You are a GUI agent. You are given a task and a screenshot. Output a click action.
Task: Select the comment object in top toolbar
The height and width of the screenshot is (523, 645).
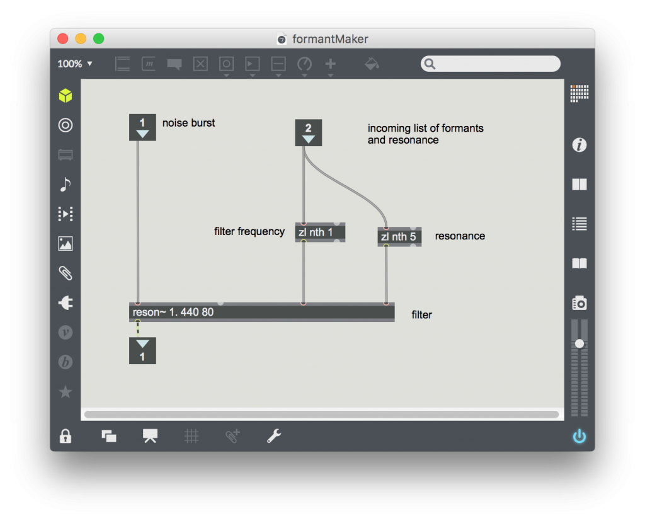click(x=174, y=64)
